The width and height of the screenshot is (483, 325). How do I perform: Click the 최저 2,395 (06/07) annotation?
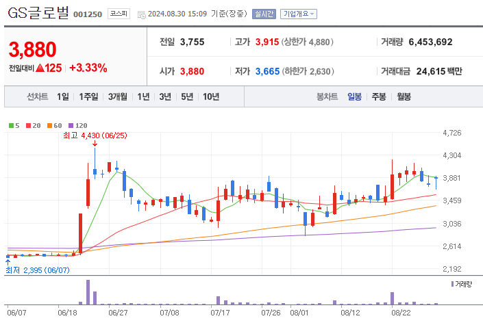point(38,270)
